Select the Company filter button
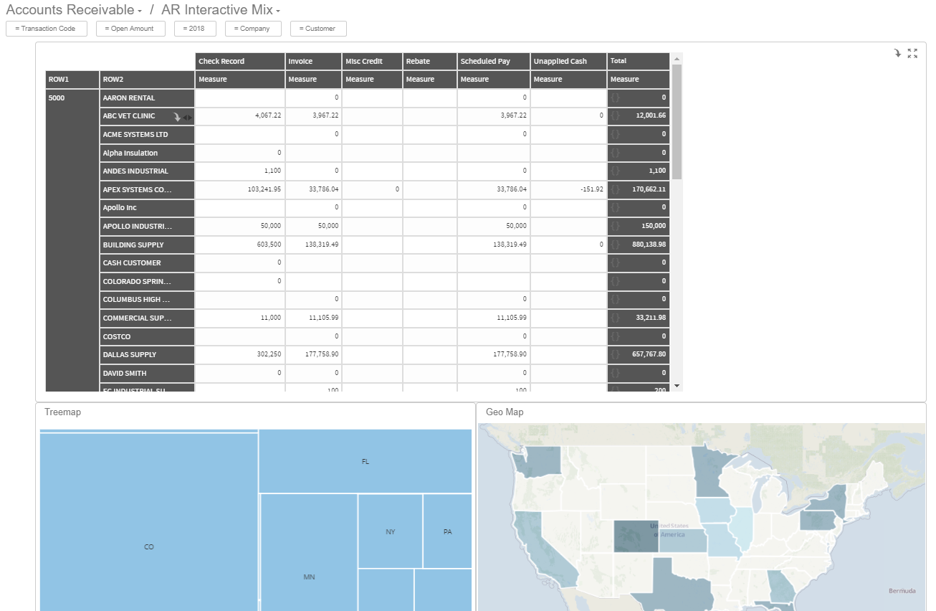This screenshot has height=611, width=936. pyautogui.click(x=253, y=29)
